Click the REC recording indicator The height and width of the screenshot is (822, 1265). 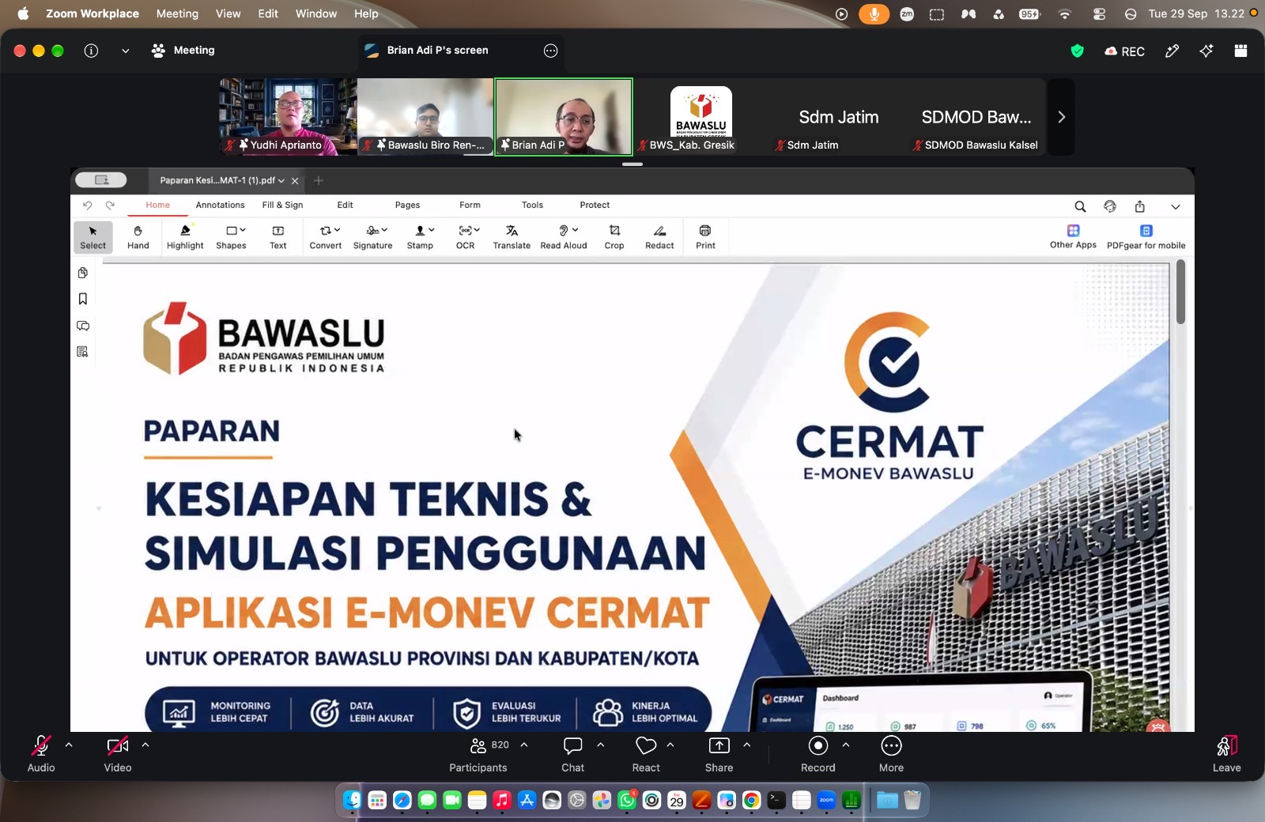point(1124,51)
